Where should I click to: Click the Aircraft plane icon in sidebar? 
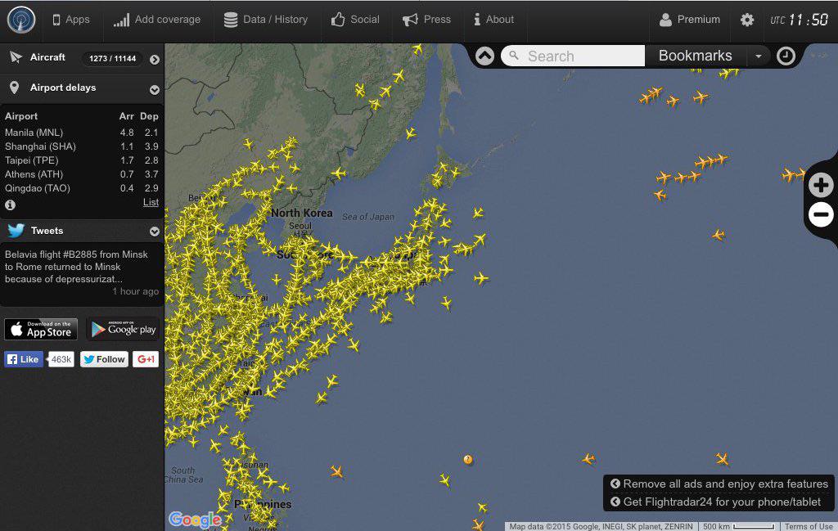point(16,57)
